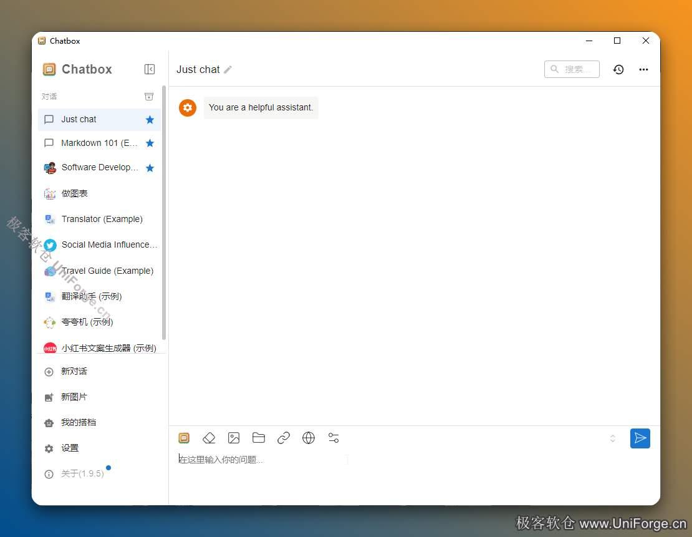Click 夸夸机 avatar icon
692x537 pixels.
[49, 322]
